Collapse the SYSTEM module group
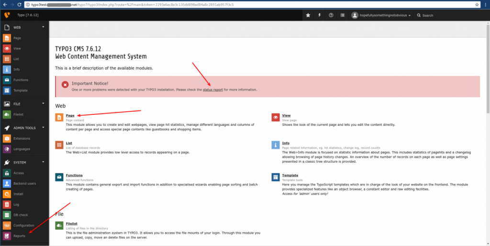The height and width of the screenshot is (246, 490). pos(44,162)
